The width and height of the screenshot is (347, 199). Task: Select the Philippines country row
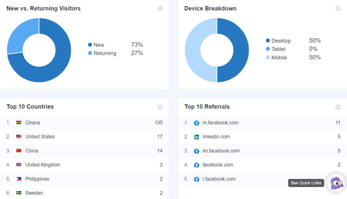[37, 179]
